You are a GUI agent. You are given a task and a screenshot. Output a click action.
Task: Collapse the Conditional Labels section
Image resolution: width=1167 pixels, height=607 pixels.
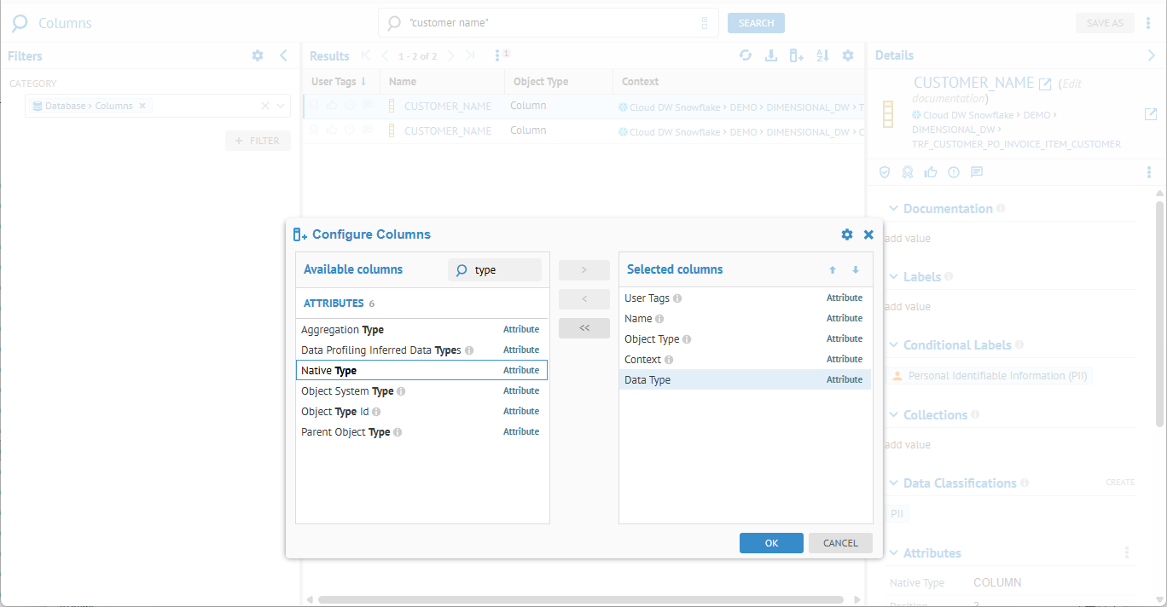pos(893,345)
